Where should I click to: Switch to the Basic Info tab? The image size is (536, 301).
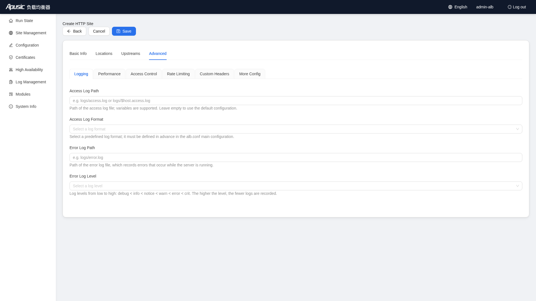click(x=78, y=54)
